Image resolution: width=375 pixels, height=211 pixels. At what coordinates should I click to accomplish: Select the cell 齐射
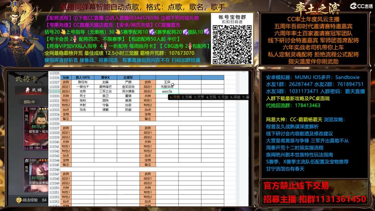click(83, 105)
